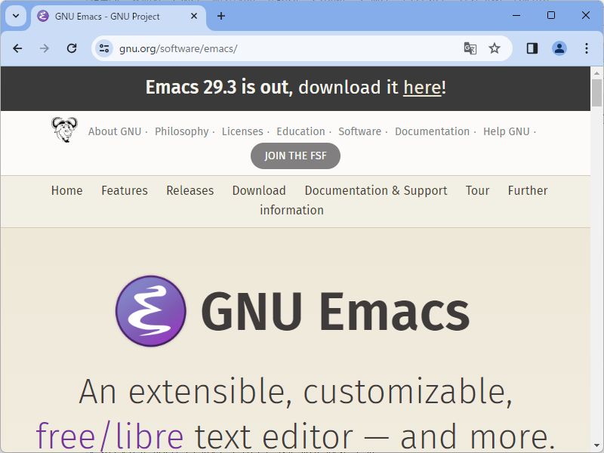Open a new tab with the plus button
This screenshot has height=453, width=604.
220,16
